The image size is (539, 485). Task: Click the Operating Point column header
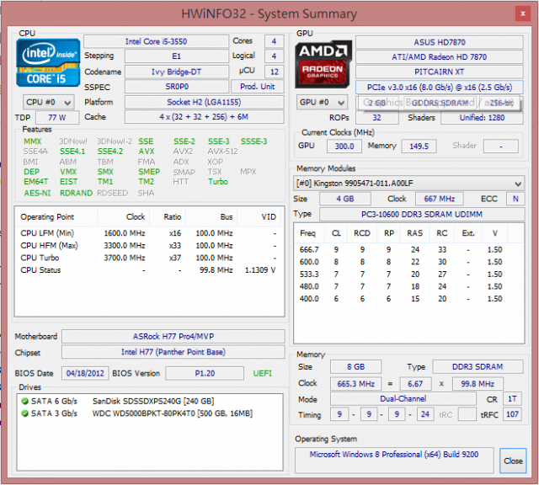coord(56,217)
